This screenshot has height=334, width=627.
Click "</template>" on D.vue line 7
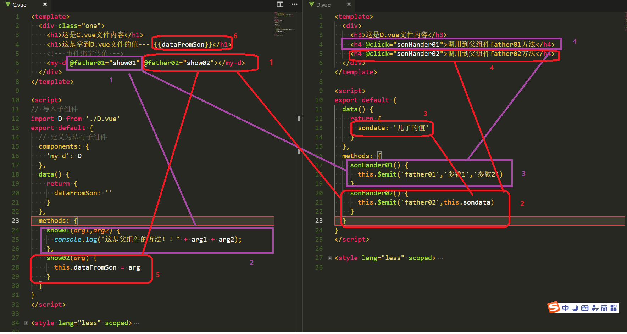356,72
